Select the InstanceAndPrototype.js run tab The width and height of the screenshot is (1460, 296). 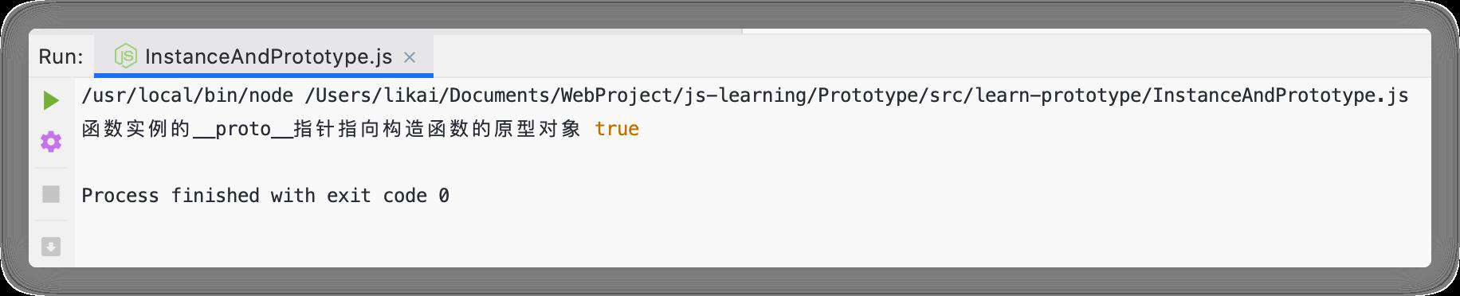264,56
